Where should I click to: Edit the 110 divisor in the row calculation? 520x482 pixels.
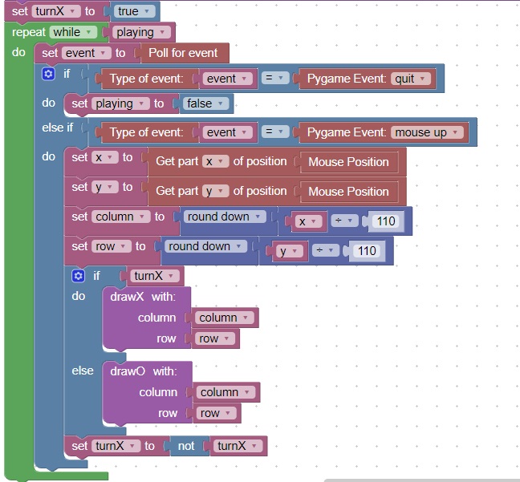pyautogui.click(x=367, y=251)
